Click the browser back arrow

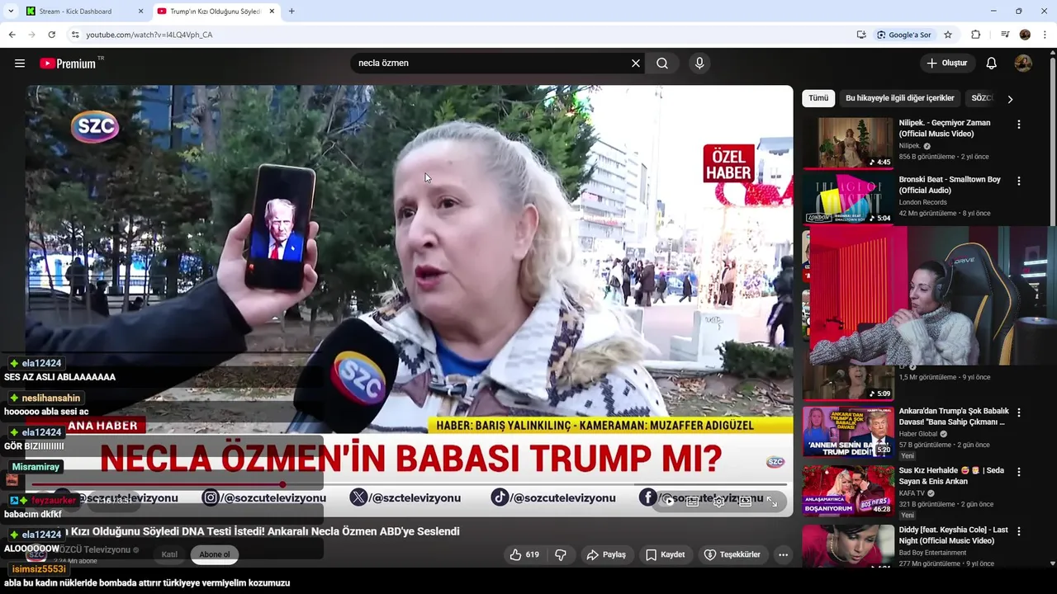[12, 35]
